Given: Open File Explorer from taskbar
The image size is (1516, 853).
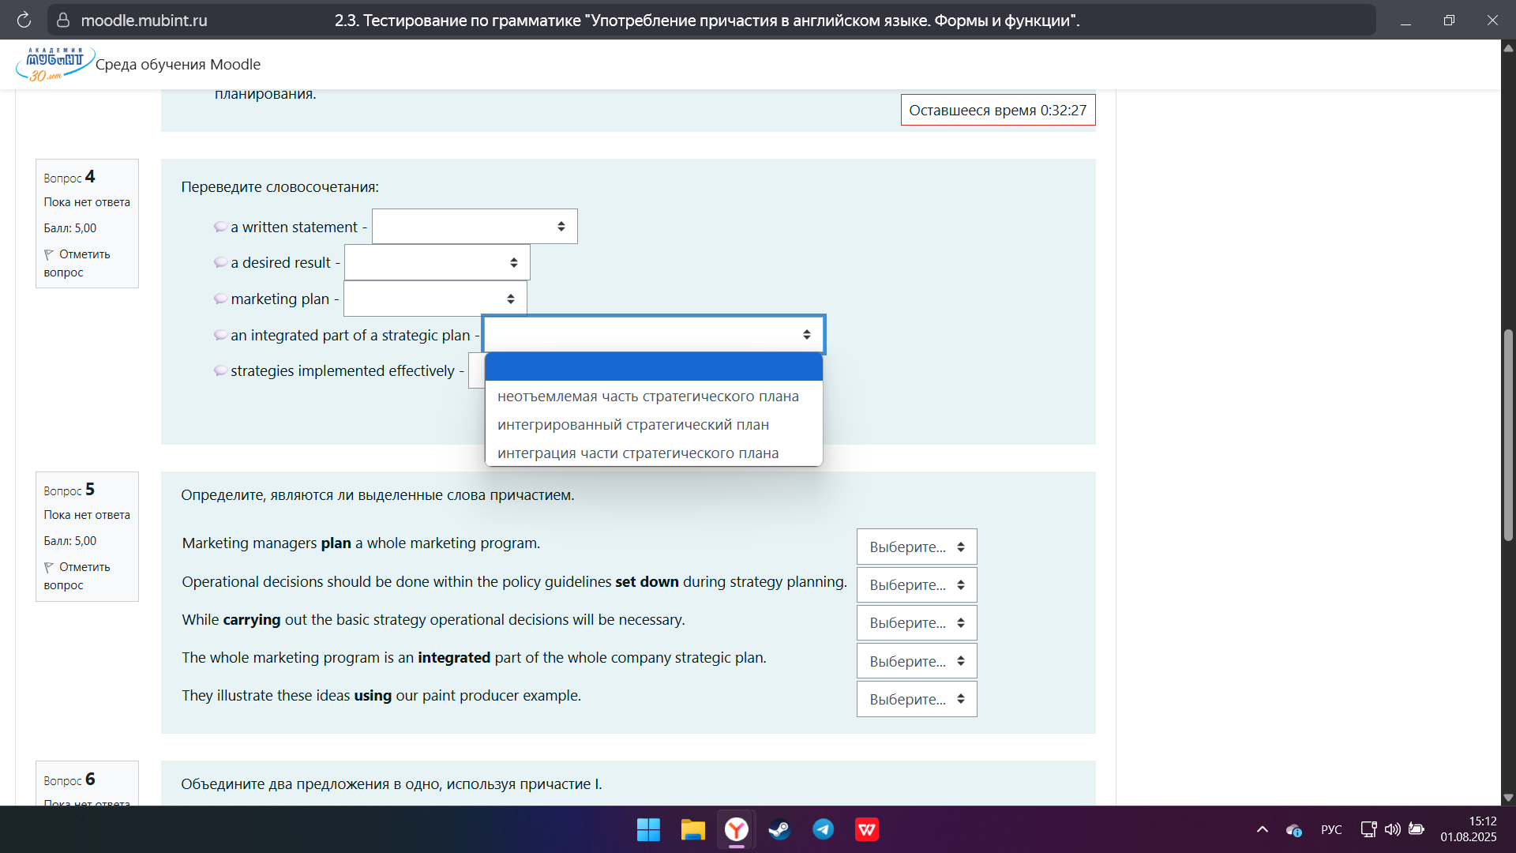Looking at the screenshot, I should tap(692, 829).
